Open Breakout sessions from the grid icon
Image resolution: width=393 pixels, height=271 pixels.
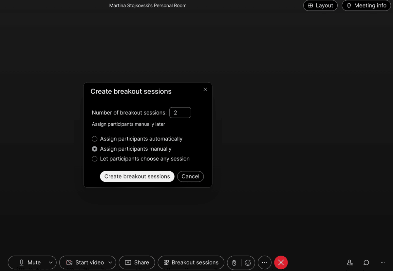pos(167,263)
